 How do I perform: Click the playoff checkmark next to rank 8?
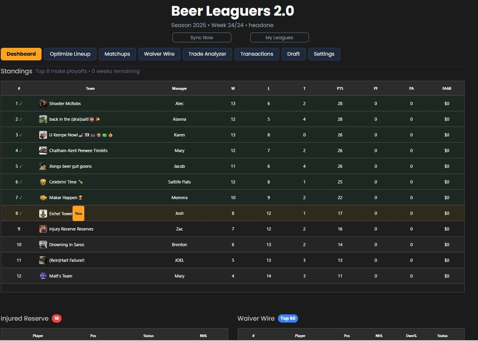point(21,213)
